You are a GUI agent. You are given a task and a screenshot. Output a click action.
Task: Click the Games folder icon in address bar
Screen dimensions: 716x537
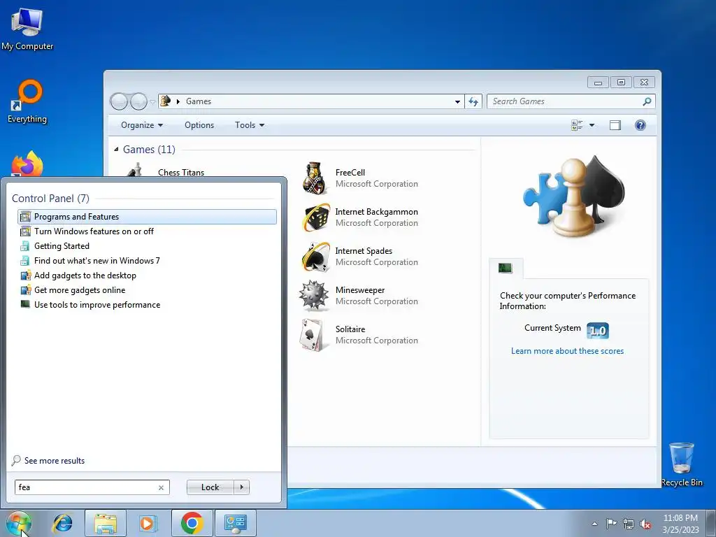[166, 101]
